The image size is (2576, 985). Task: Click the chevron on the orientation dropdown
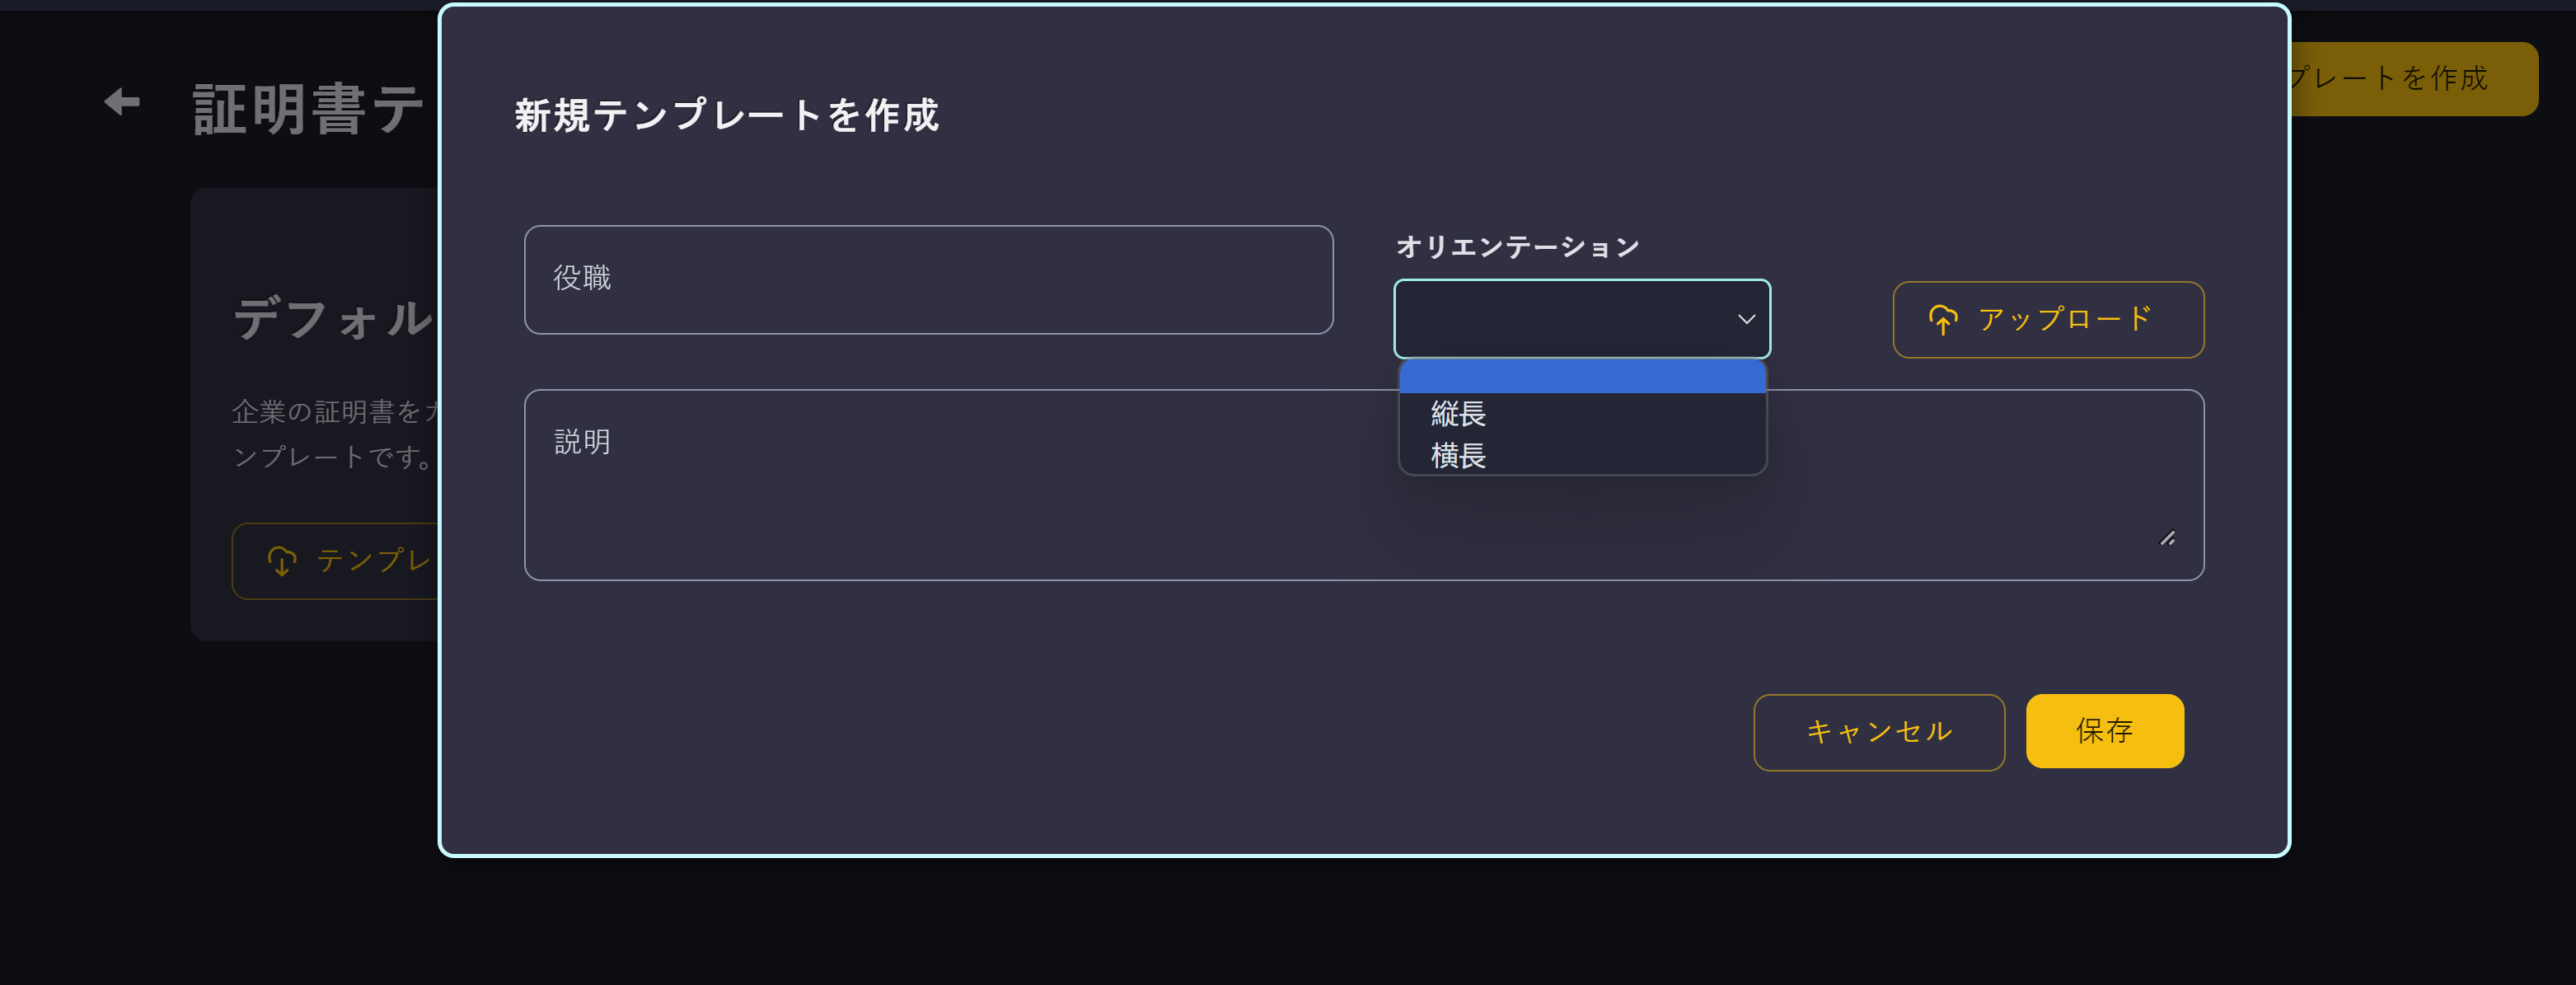pyautogui.click(x=1745, y=319)
